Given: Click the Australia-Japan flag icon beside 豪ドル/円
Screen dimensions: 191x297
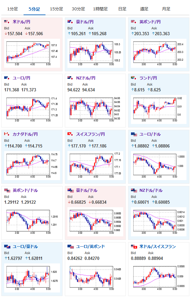Looking at the screenshot, I should click(70, 22).
